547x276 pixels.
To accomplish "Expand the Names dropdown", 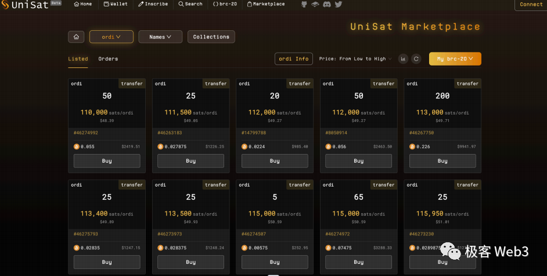I will [x=160, y=37].
